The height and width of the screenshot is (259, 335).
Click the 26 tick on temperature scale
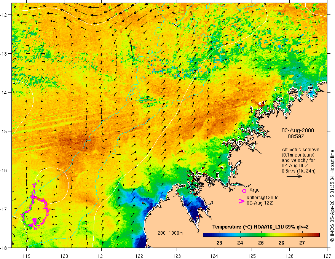(x=282, y=243)
